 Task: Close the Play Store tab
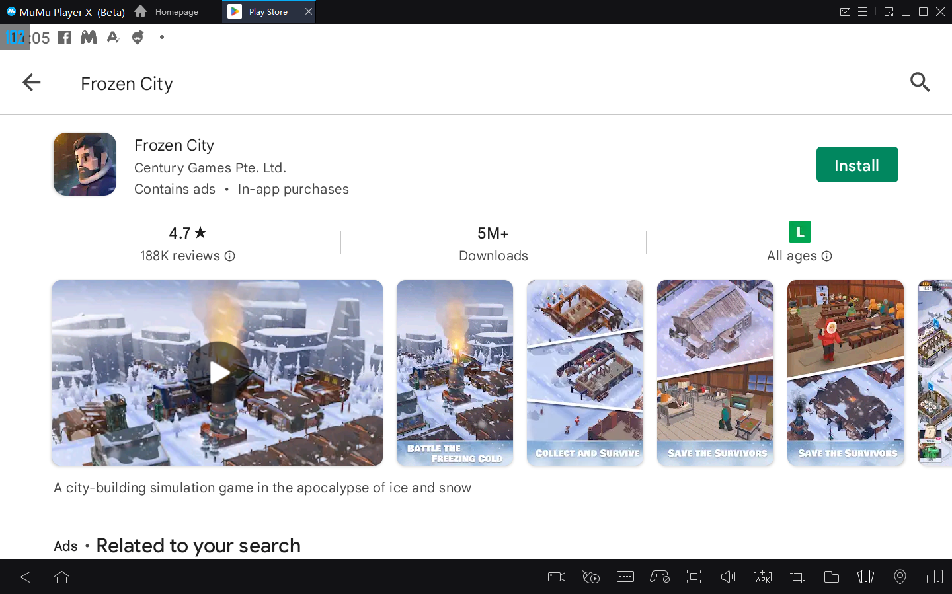coord(308,12)
